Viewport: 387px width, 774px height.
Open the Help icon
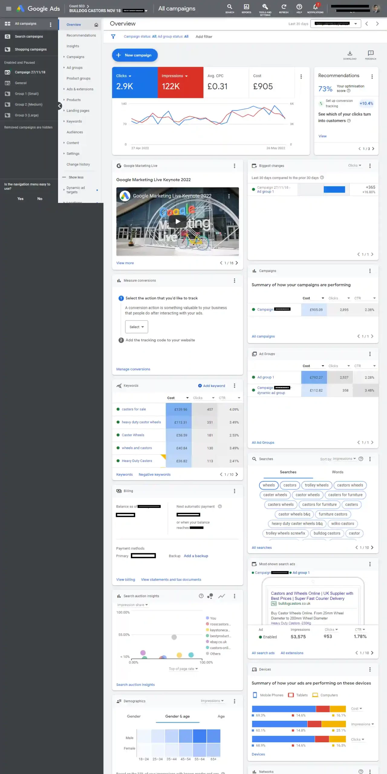tap(299, 8)
